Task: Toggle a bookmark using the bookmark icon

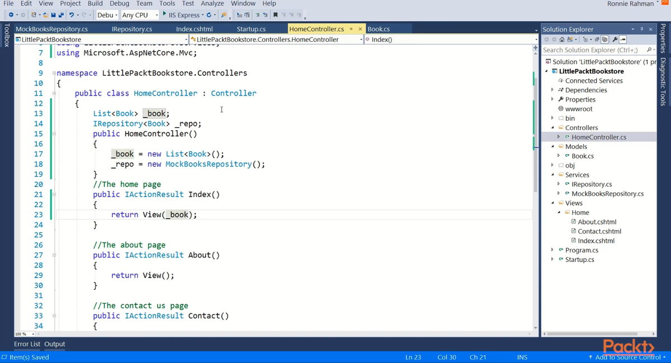Action: pos(275,15)
